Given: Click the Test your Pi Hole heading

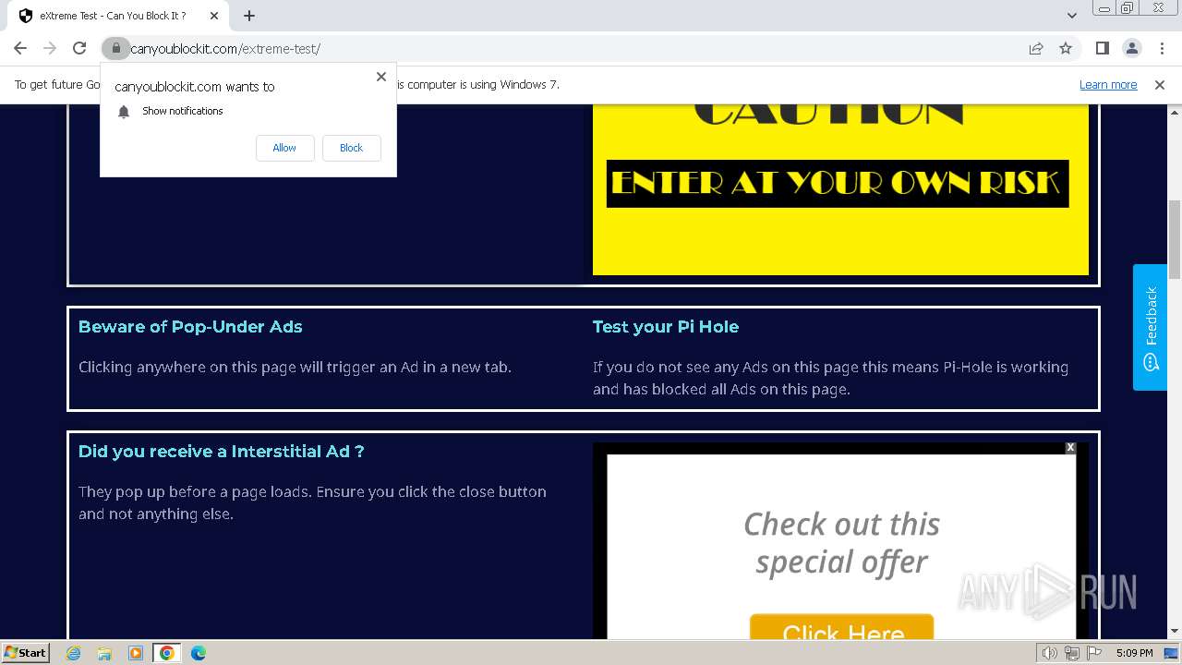Looking at the screenshot, I should click(666, 327).
